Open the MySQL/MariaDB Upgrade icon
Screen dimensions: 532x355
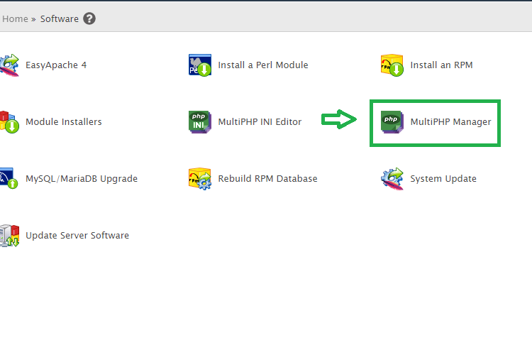[9, 178]
